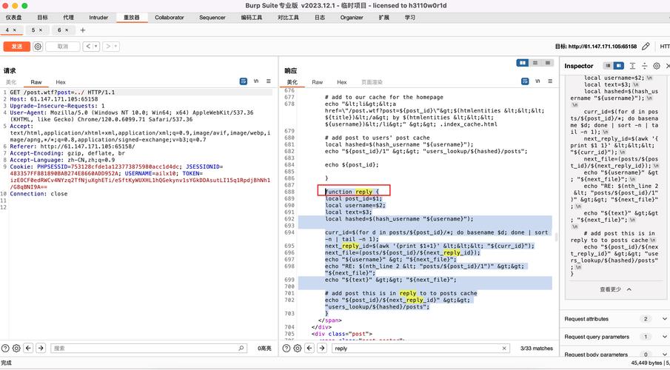The width and height of the screenshot is (670, 370).
Task: Select Repeater tab 5
Action: pyautogui.click(x=33, y=30)
